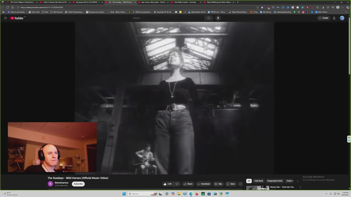The height and width of the screenshot is (197, 351).
Task: Click the YouTube search magnifier button
Action: [209, 18]
